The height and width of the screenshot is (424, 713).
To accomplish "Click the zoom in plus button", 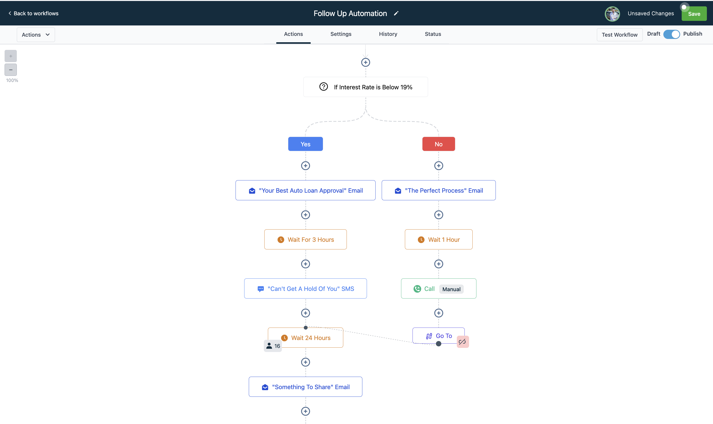I will (x=11, y=56).
